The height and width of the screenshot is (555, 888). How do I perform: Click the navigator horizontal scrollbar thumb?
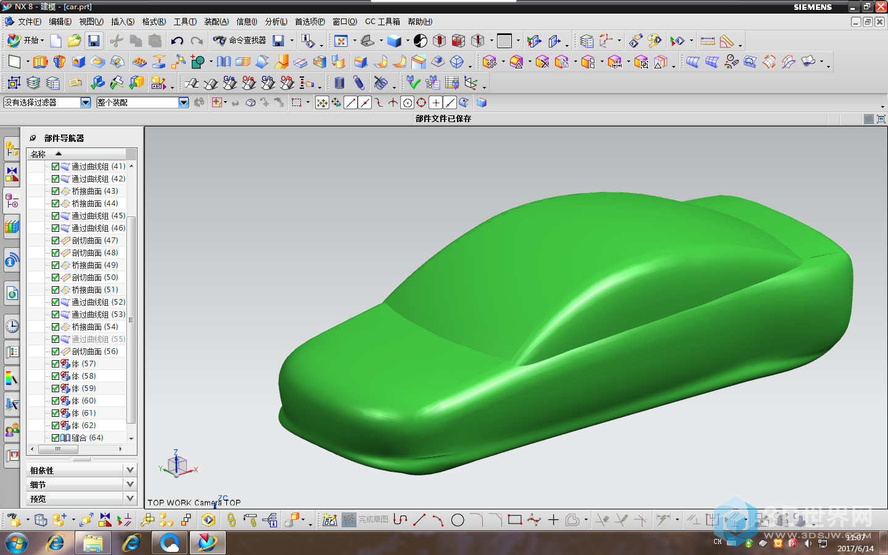(x=59, y=449)
